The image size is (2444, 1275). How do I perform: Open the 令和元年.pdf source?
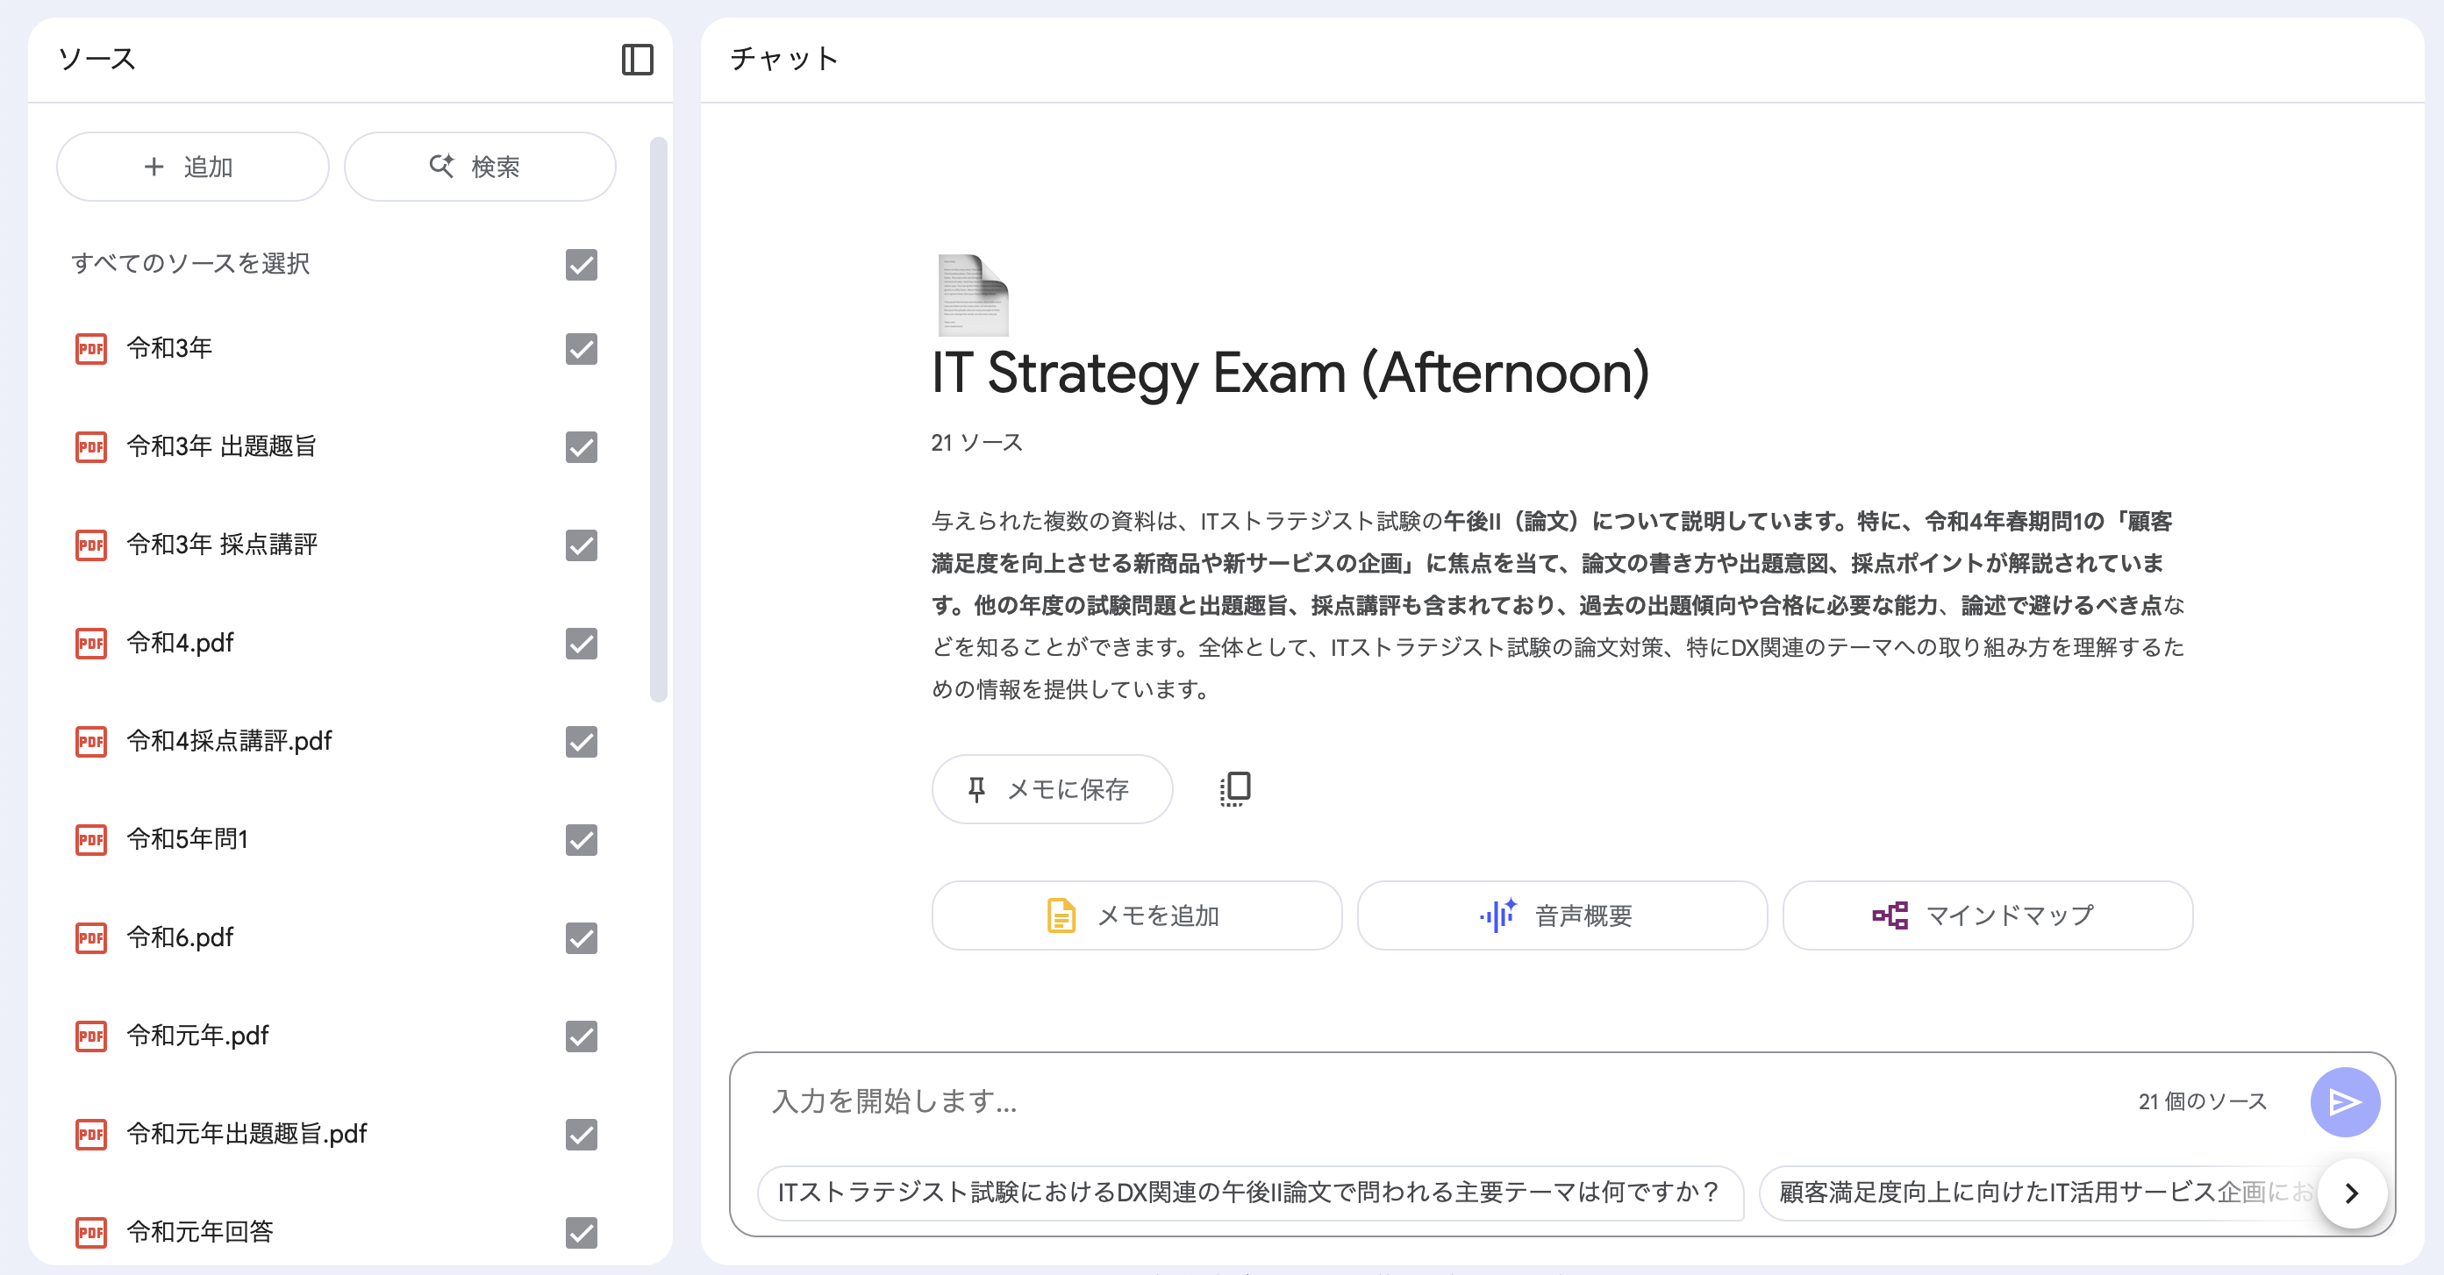click(x=198, y=1036)
